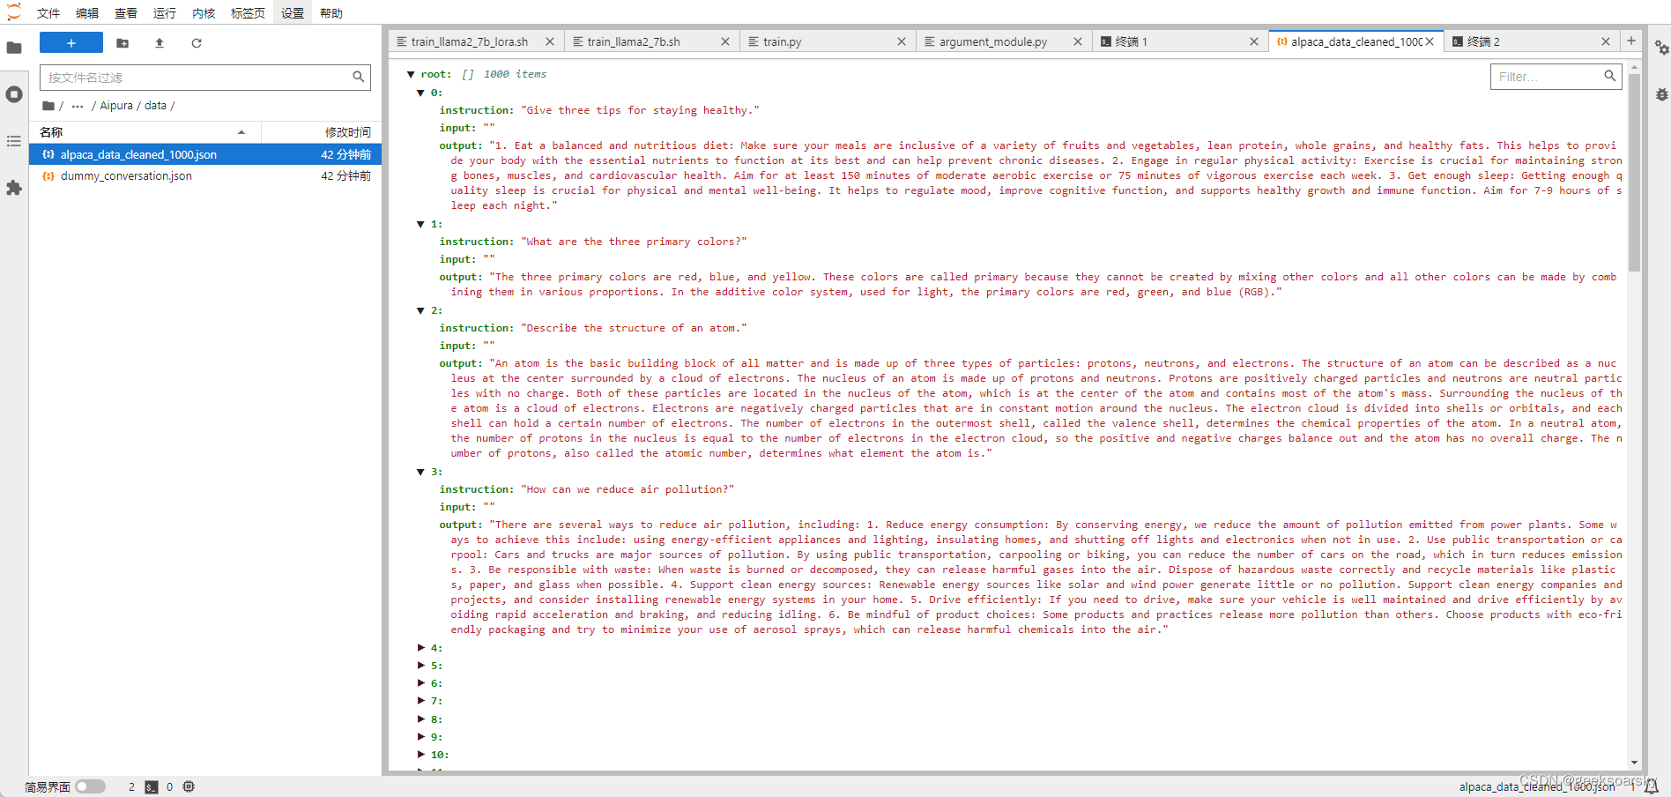
Task: Select dummy_conversation.json in file list
Action: (x=205, y=176)
